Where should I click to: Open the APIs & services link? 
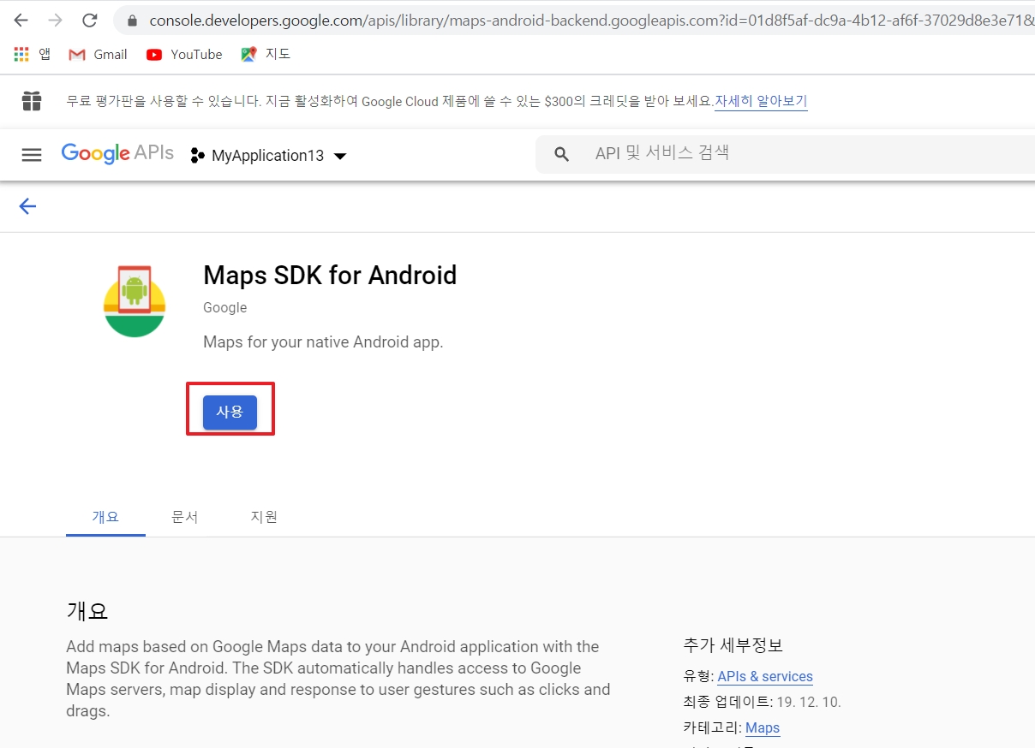click(x=765, y=676)
